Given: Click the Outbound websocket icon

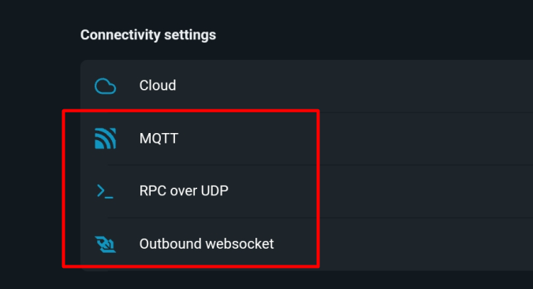Looking at the screenshot, I should click(105, 244).
